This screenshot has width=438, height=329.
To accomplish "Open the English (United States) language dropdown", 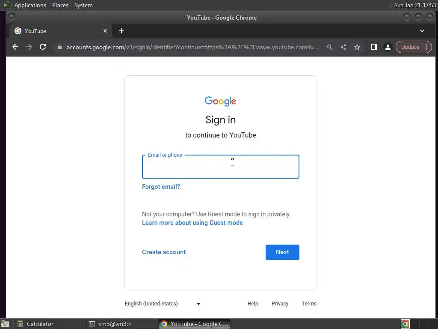I will point(163,304).
